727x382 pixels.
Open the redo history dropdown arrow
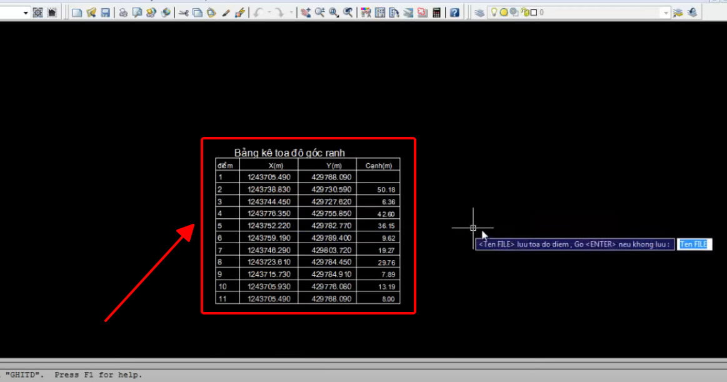click(x=291, y=13)
